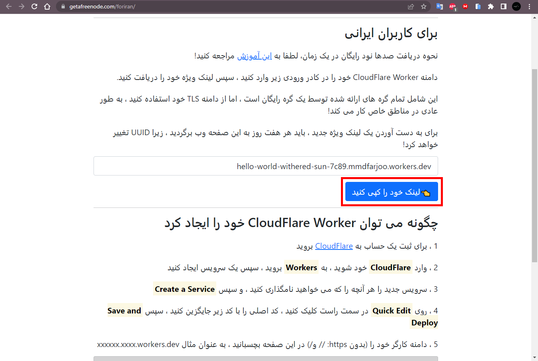538x361 pixels.
Task: Click the highlighted Create a Service text
Action: 185,289
